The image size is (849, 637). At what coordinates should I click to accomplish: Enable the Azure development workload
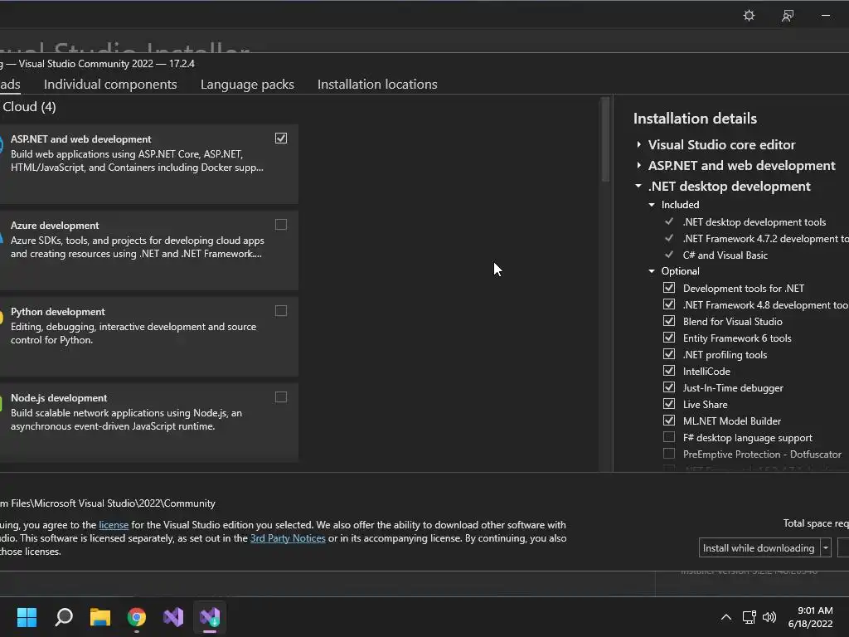281,224
